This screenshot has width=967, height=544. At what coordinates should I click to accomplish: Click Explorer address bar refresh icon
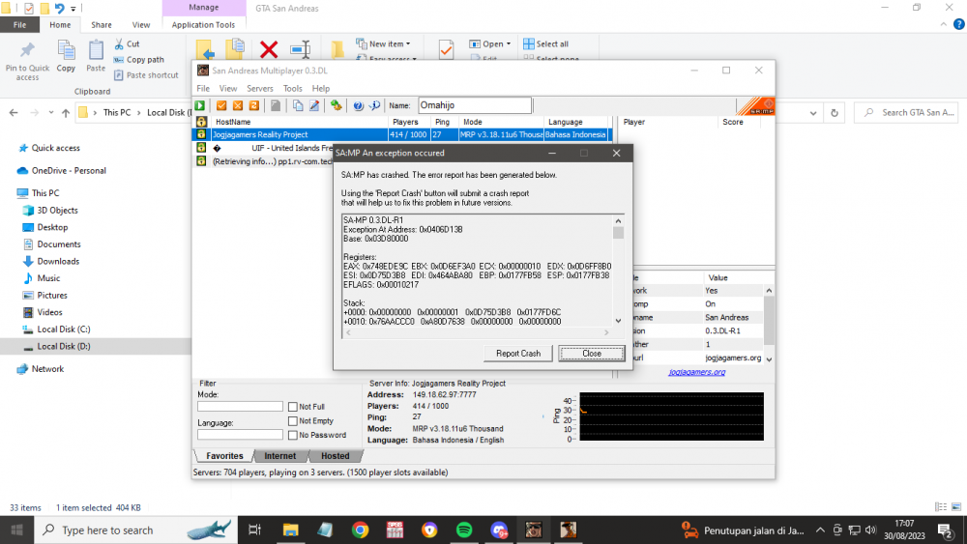tap(835, 113)
